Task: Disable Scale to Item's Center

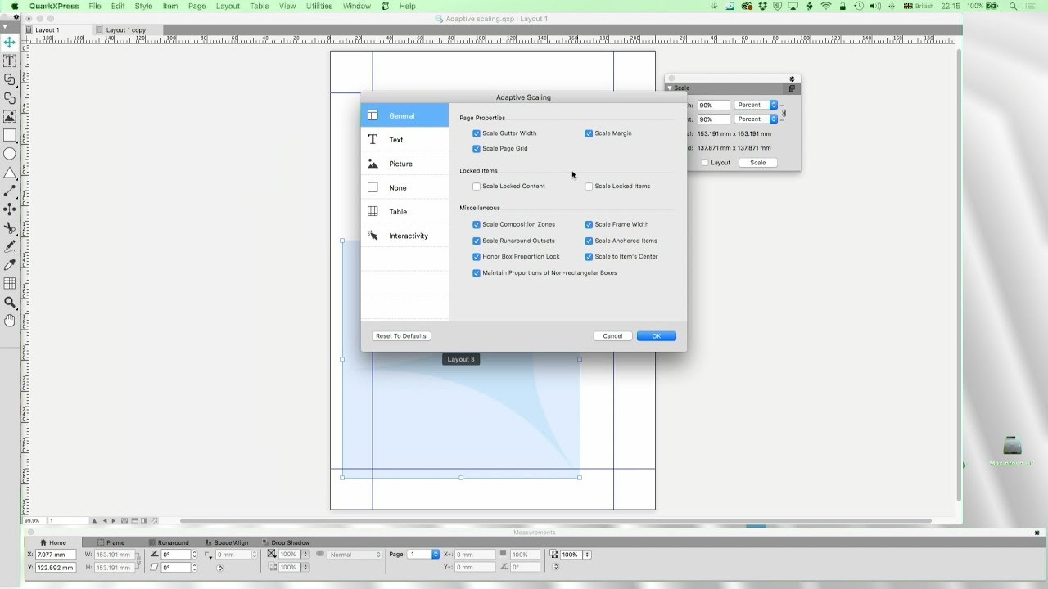Action: point(589,257)
